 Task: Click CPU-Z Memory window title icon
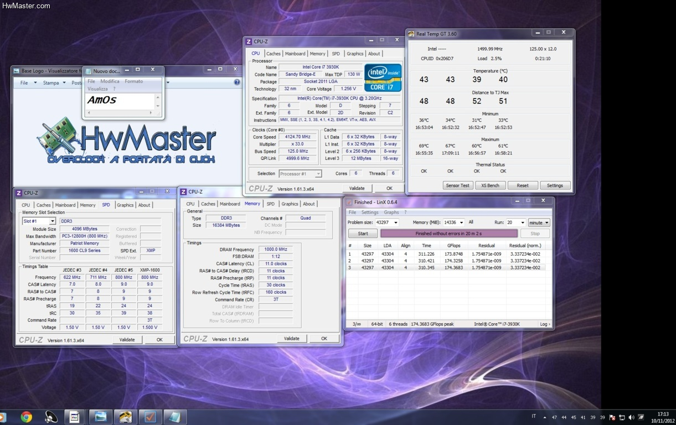coord(183,192)
